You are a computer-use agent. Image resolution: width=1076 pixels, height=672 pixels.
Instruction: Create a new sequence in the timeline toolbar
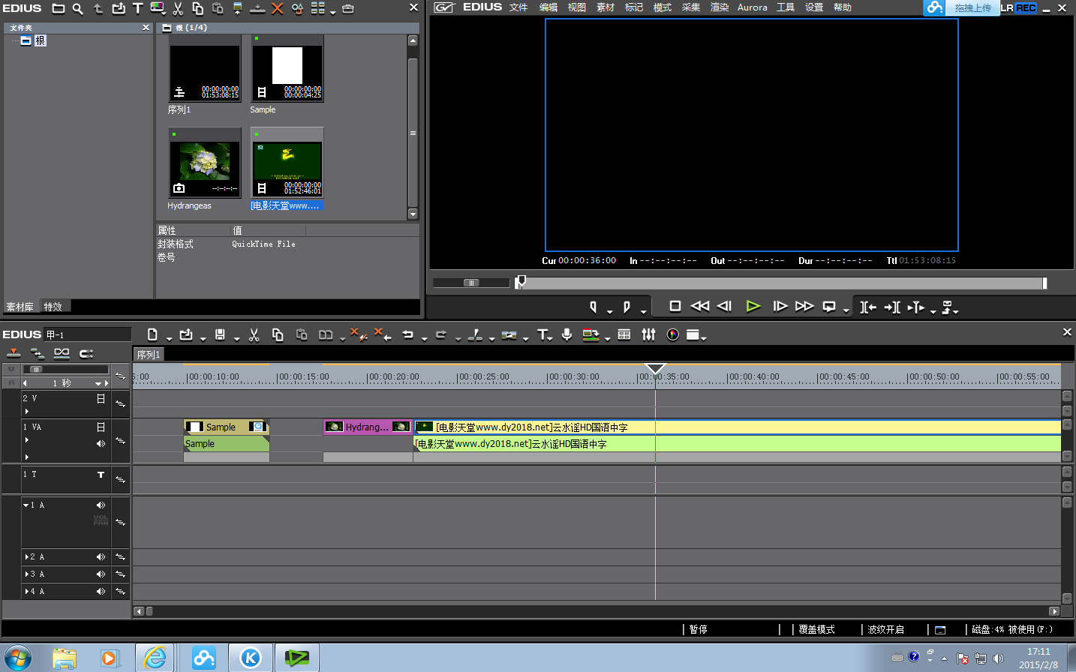(x=152, y=335)
